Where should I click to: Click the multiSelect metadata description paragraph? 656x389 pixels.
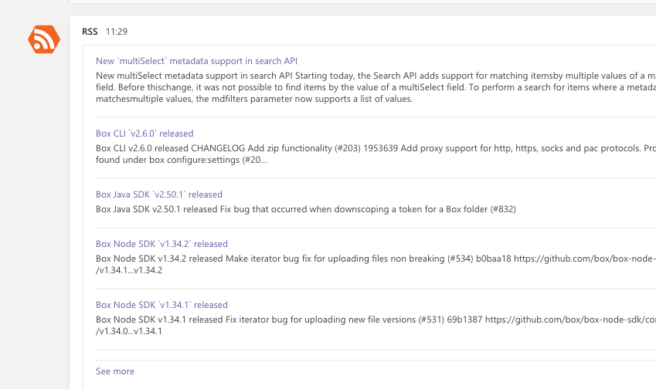(376, 87)
